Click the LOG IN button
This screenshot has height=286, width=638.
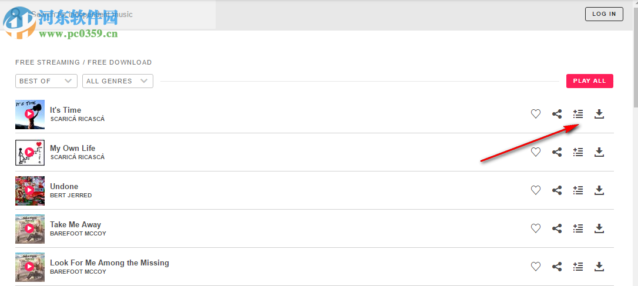click(x=604, y=14)
